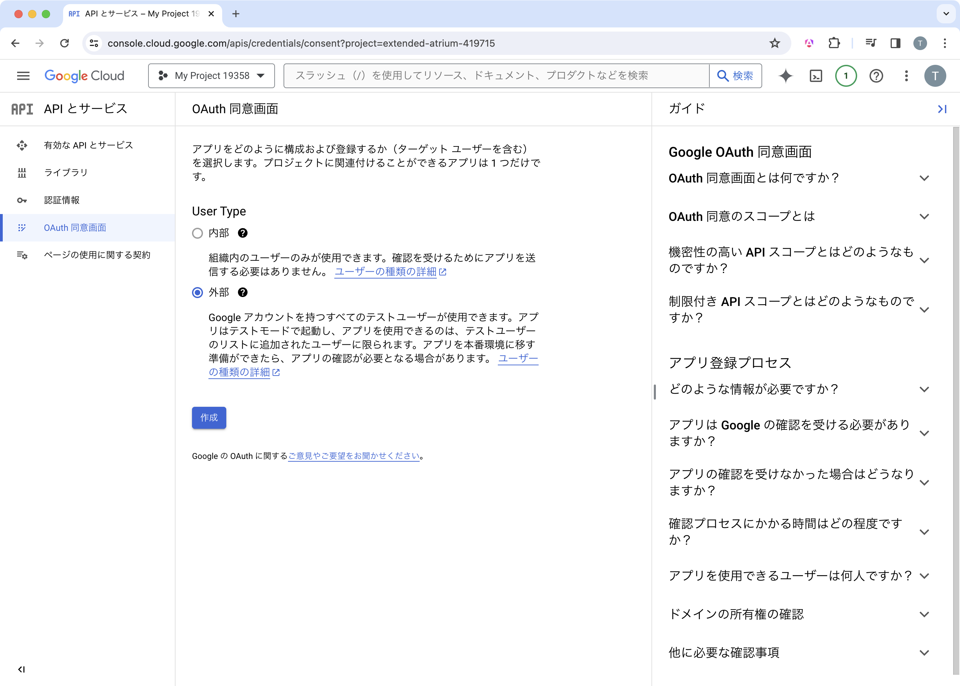Expand 他に必要な確認事項
This screenshot has width=960, height=686.
(799, 653)
